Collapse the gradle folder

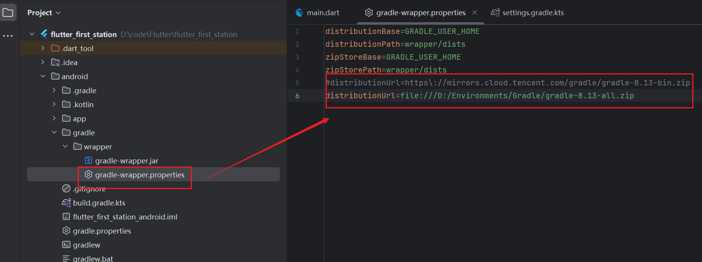coord(54,132)
